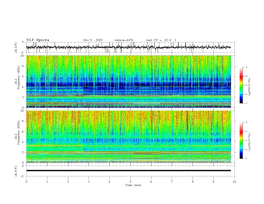Click time axis tick label "2"

pyautogui.click(x=68, y=182)
